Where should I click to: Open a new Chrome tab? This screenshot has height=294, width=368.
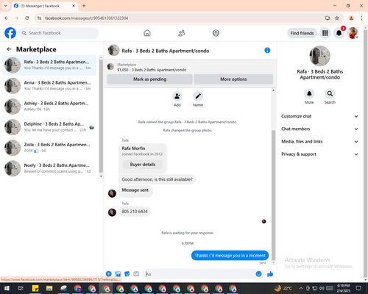tap(84, 6)
